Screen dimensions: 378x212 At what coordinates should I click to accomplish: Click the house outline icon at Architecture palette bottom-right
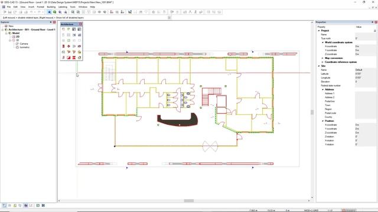tap(79, 58)
